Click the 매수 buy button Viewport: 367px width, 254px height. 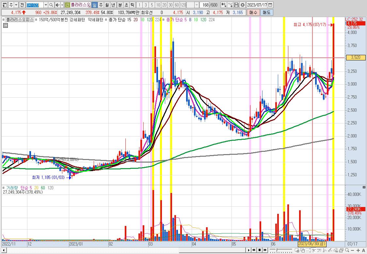[253, 12]
